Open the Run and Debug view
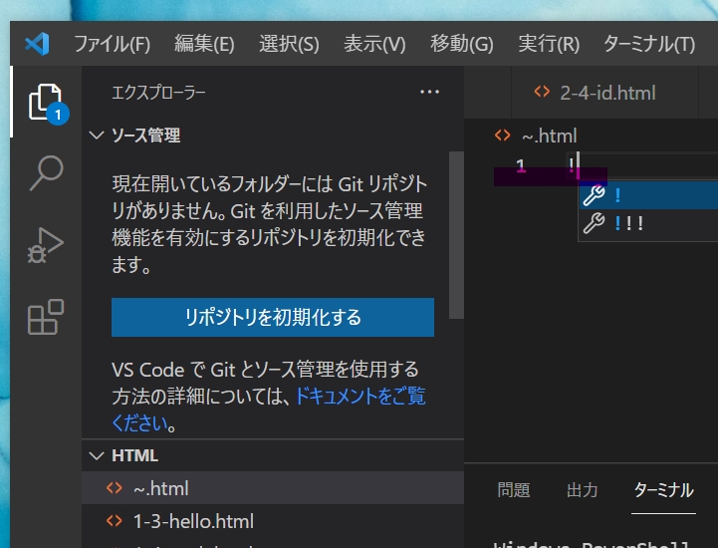This screenshot has height=548, width=718. point(46,245)
